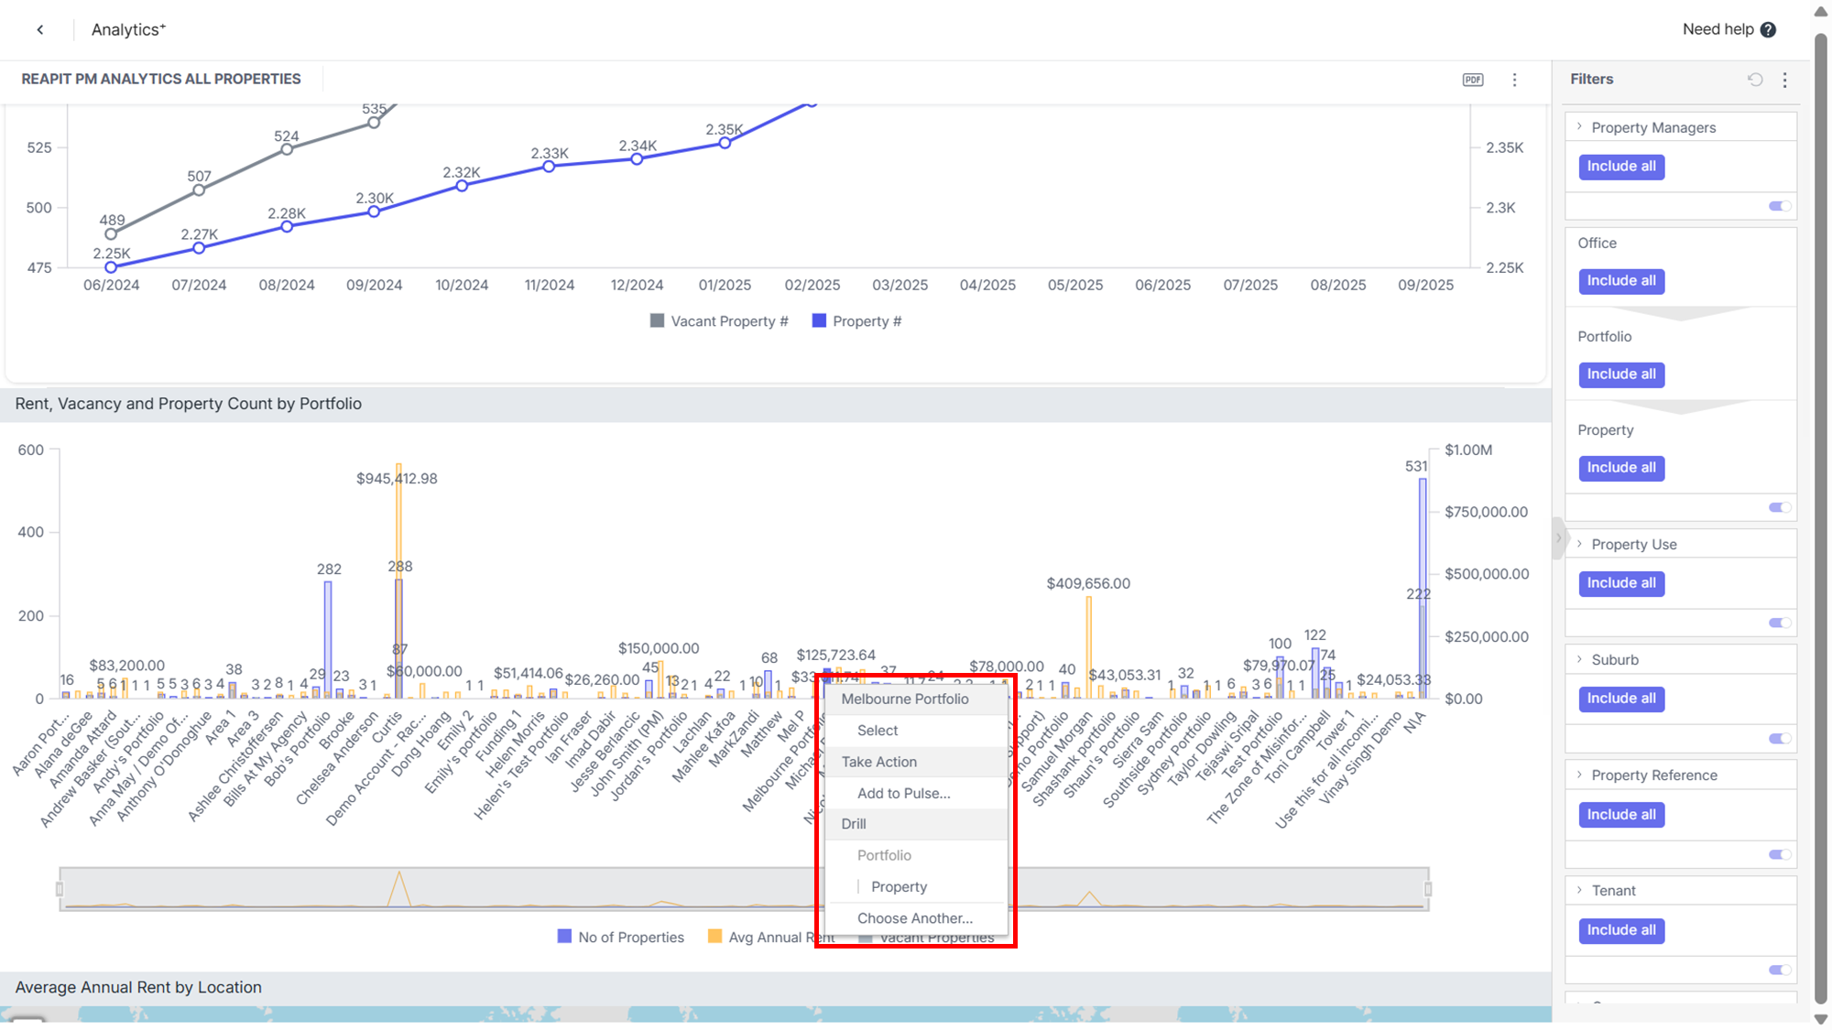Expand the Tenant filter chevron
Screen dimensions: 1832x1030
click(1580, 890)
